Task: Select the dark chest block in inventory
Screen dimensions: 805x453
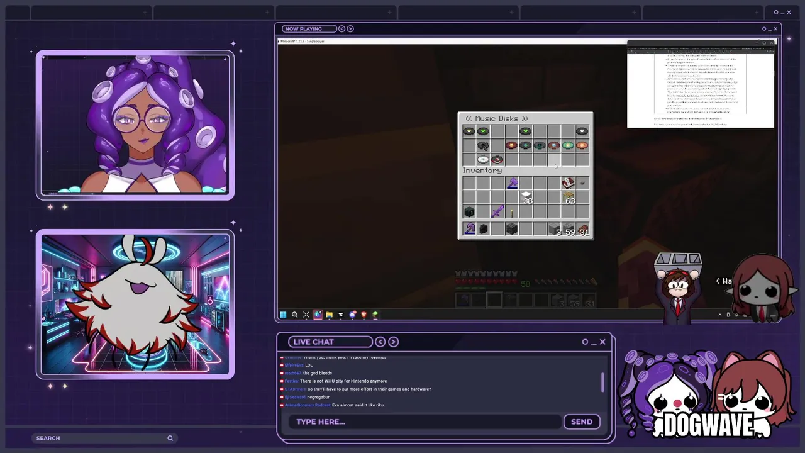Action: (469, 212)
